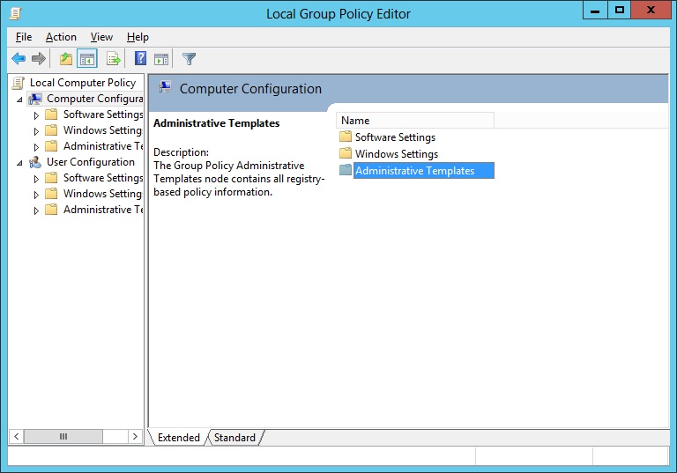
Task: Click the Up One Level folder icon
Action: coord(65,58)
